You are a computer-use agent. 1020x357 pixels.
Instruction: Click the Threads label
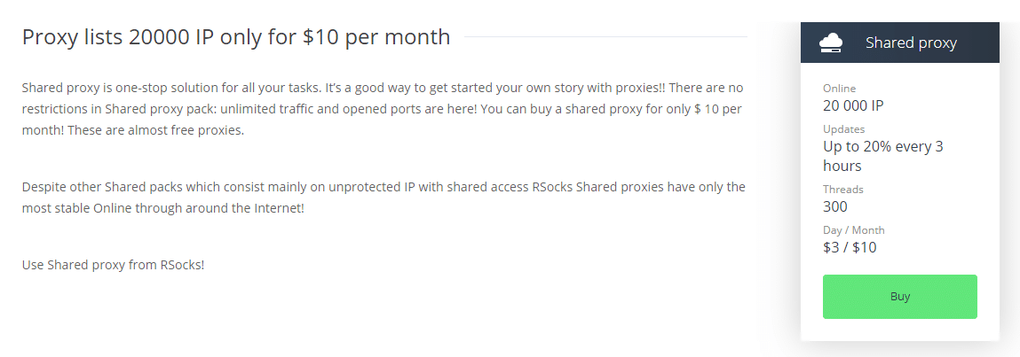click(843, 190)
